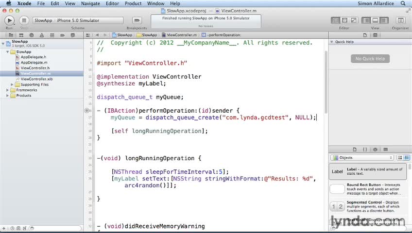Expand the Supporting Files group
The height and width of the screenshot is (233, 412).
point(12,84)
